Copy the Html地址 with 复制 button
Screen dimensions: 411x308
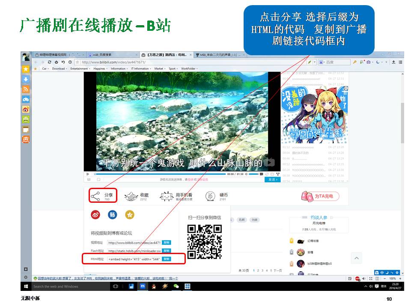click(x=167, y=259)
